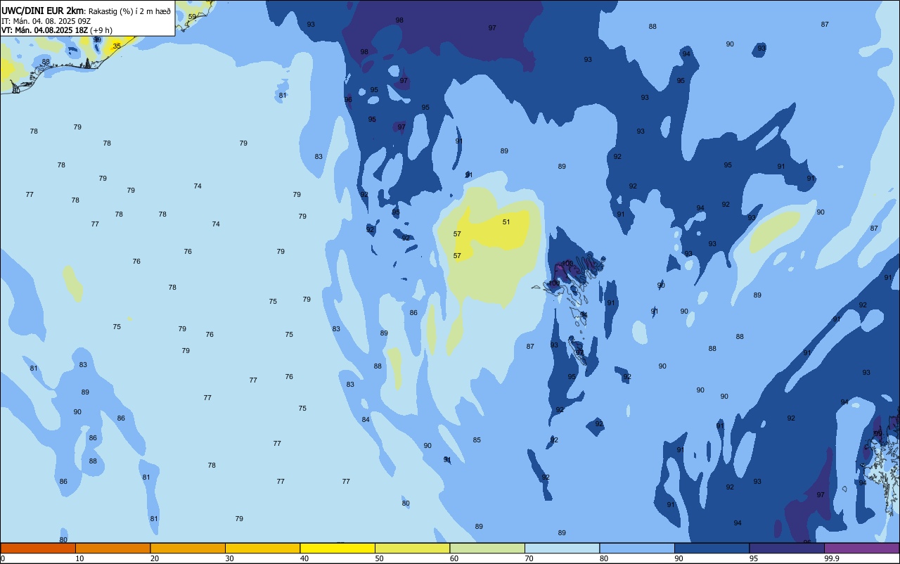Click the legend tick label "50"

tap(379, 558)
